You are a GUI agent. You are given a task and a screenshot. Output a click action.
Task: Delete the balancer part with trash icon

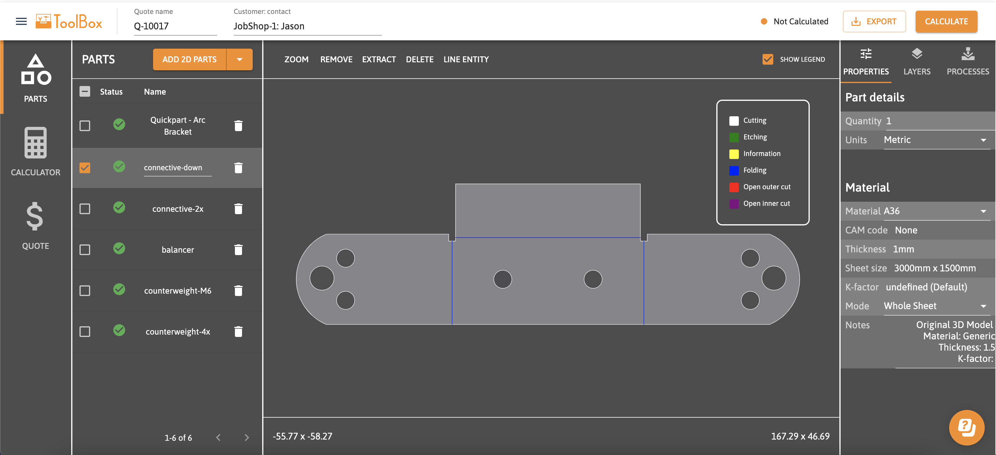(x=238, y=250)
